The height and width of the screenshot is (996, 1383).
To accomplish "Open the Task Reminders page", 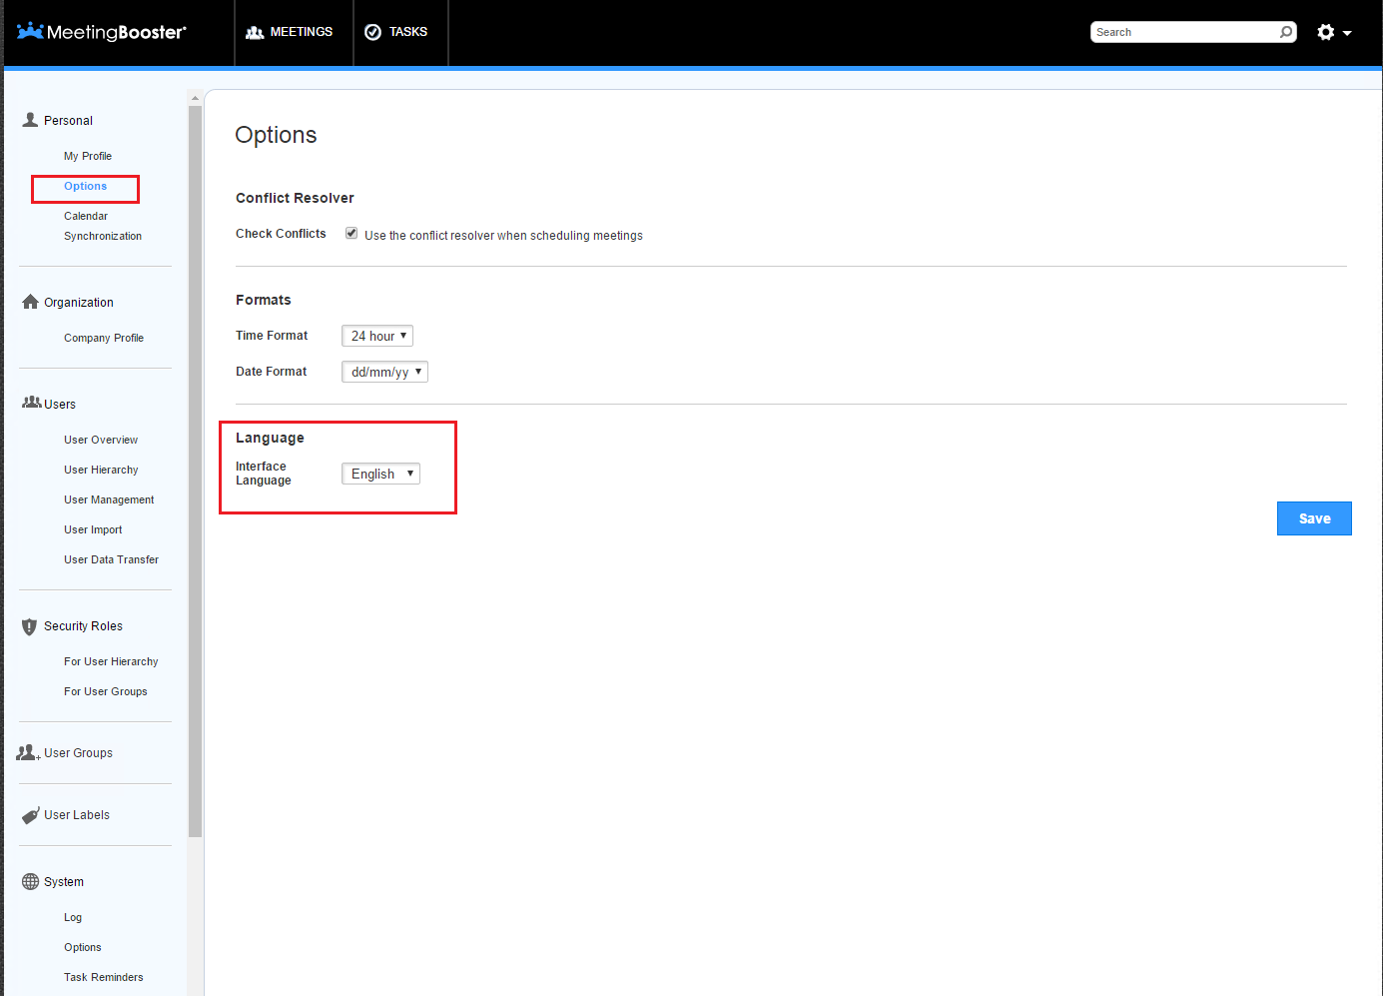I will pyautogui.click(x=103, y=976).
